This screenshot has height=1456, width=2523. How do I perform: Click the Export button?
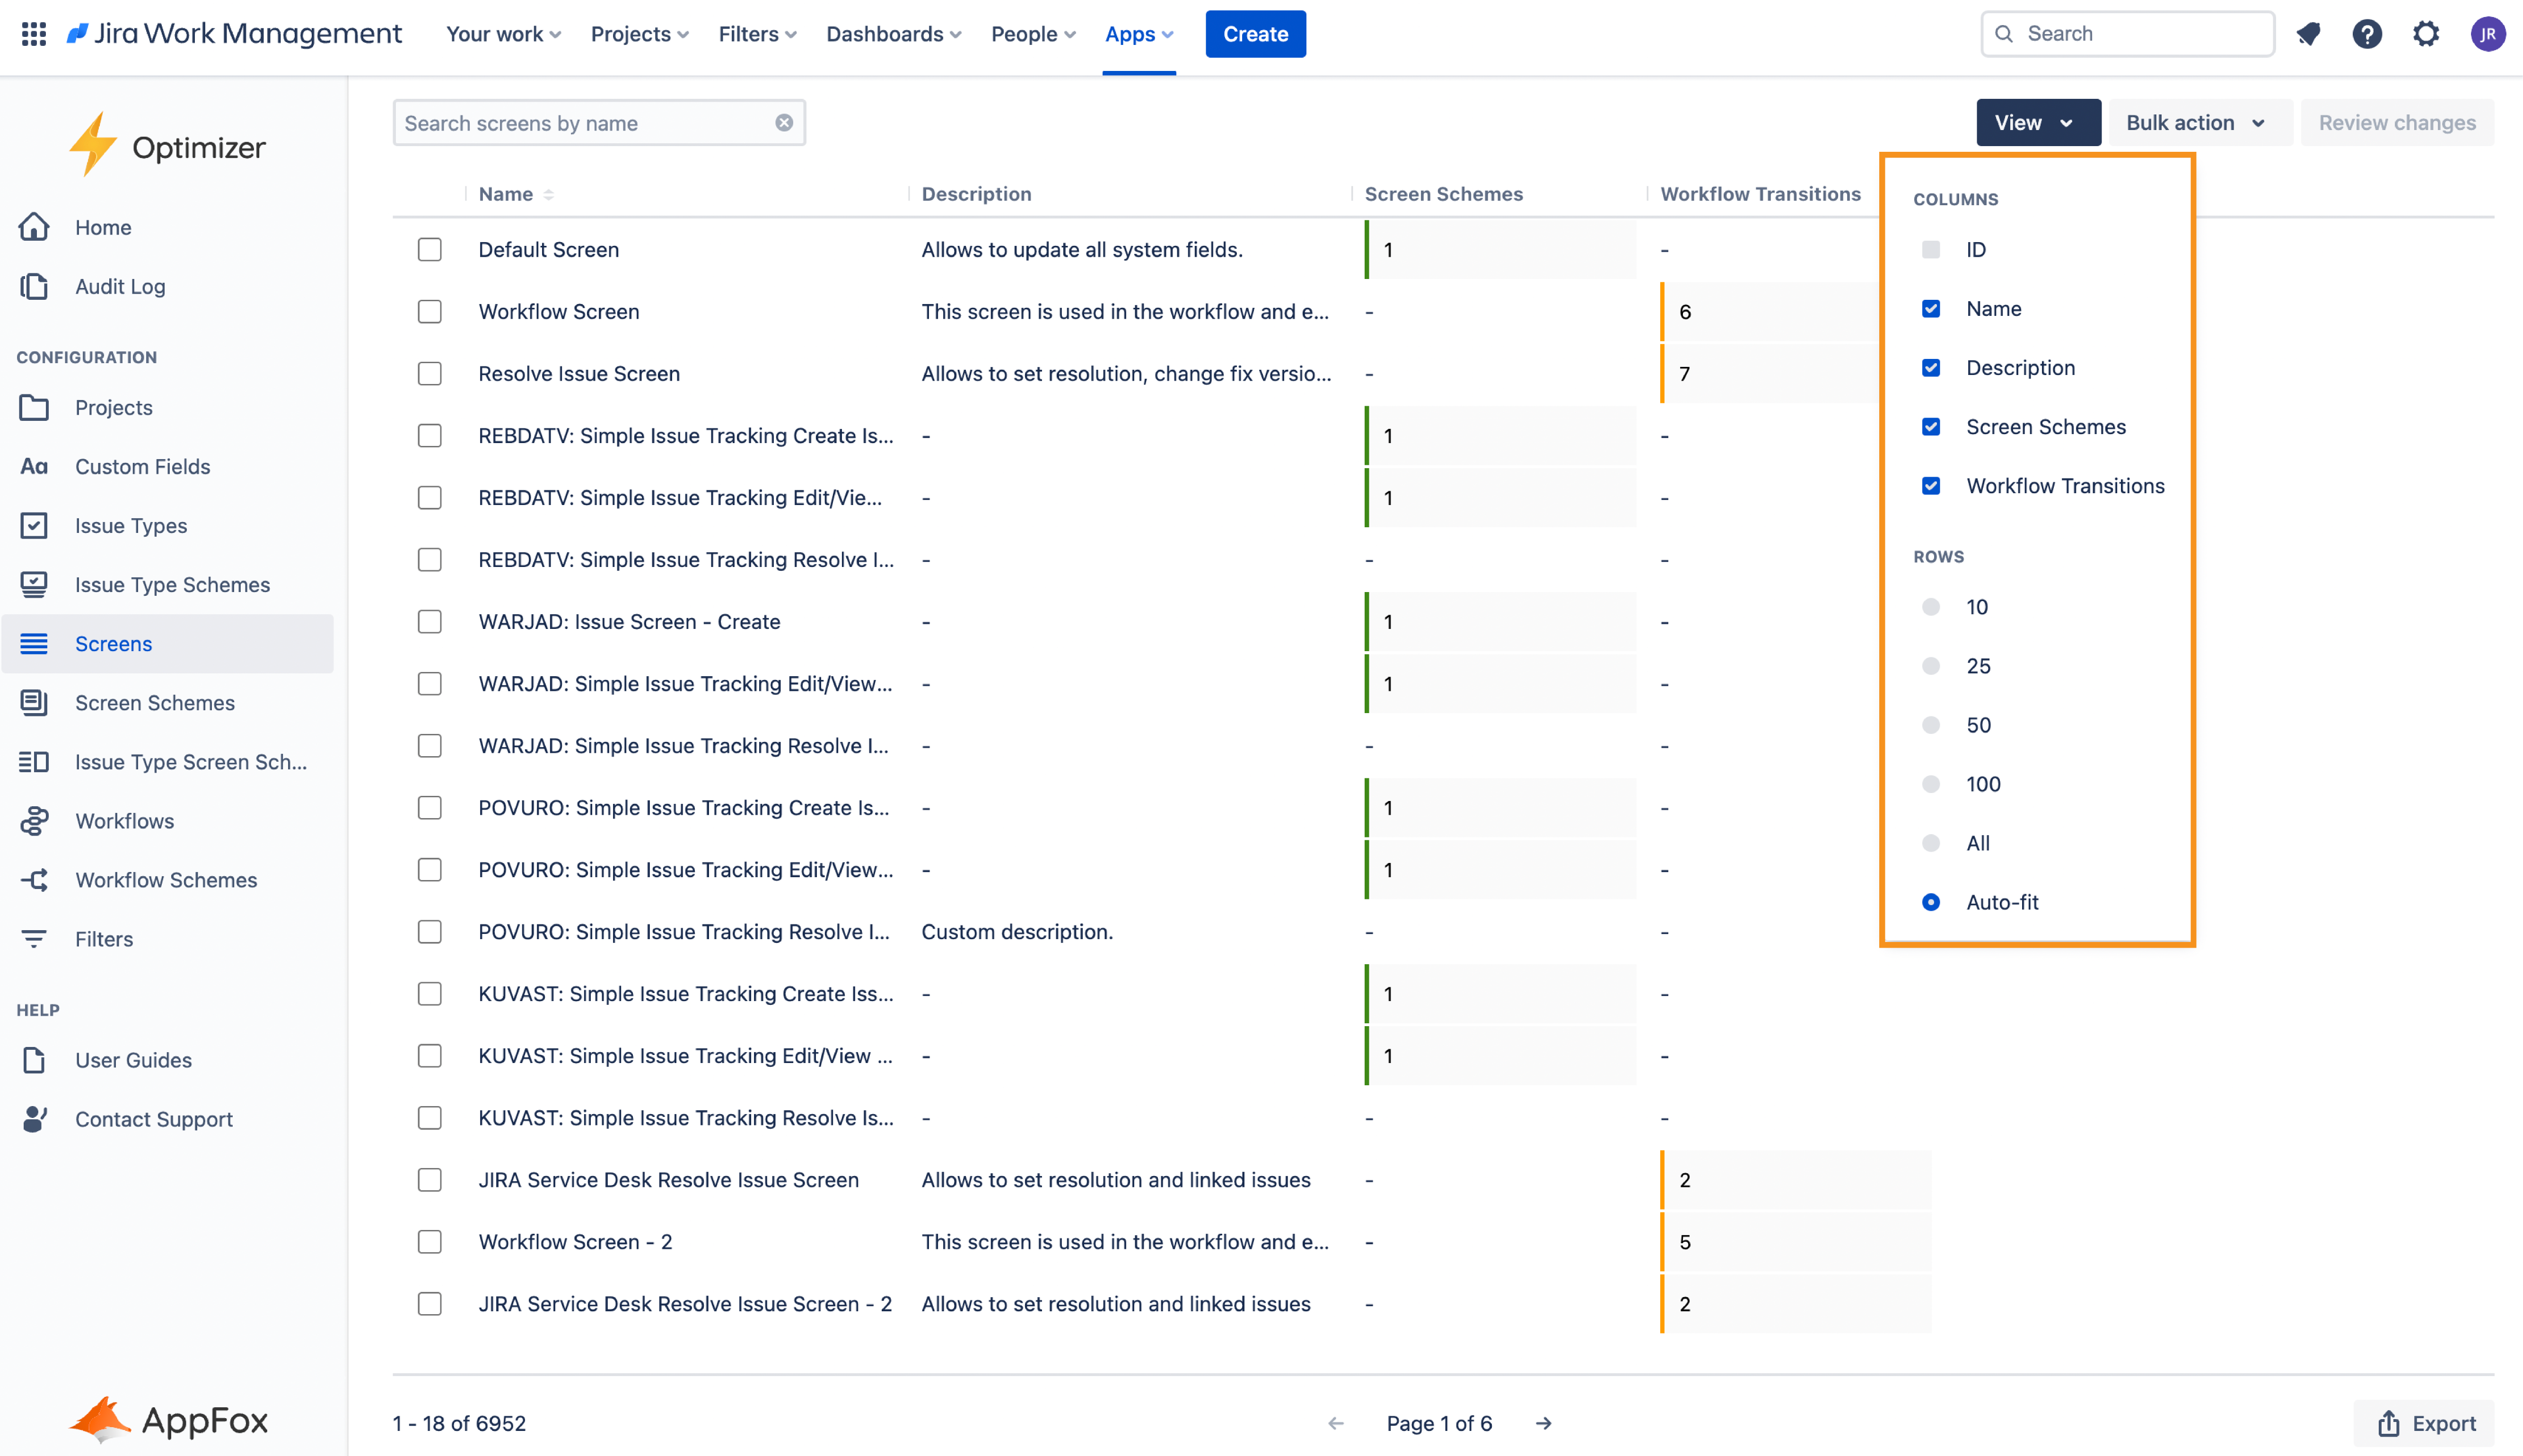[x=2425, y=1423]
